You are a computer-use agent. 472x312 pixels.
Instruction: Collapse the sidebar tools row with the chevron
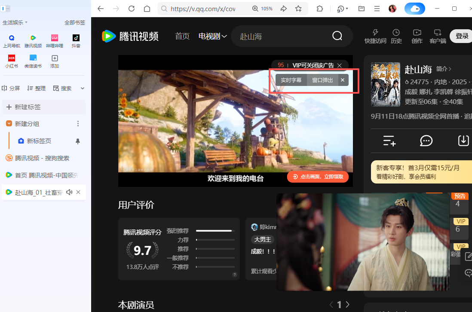(82, 88)
